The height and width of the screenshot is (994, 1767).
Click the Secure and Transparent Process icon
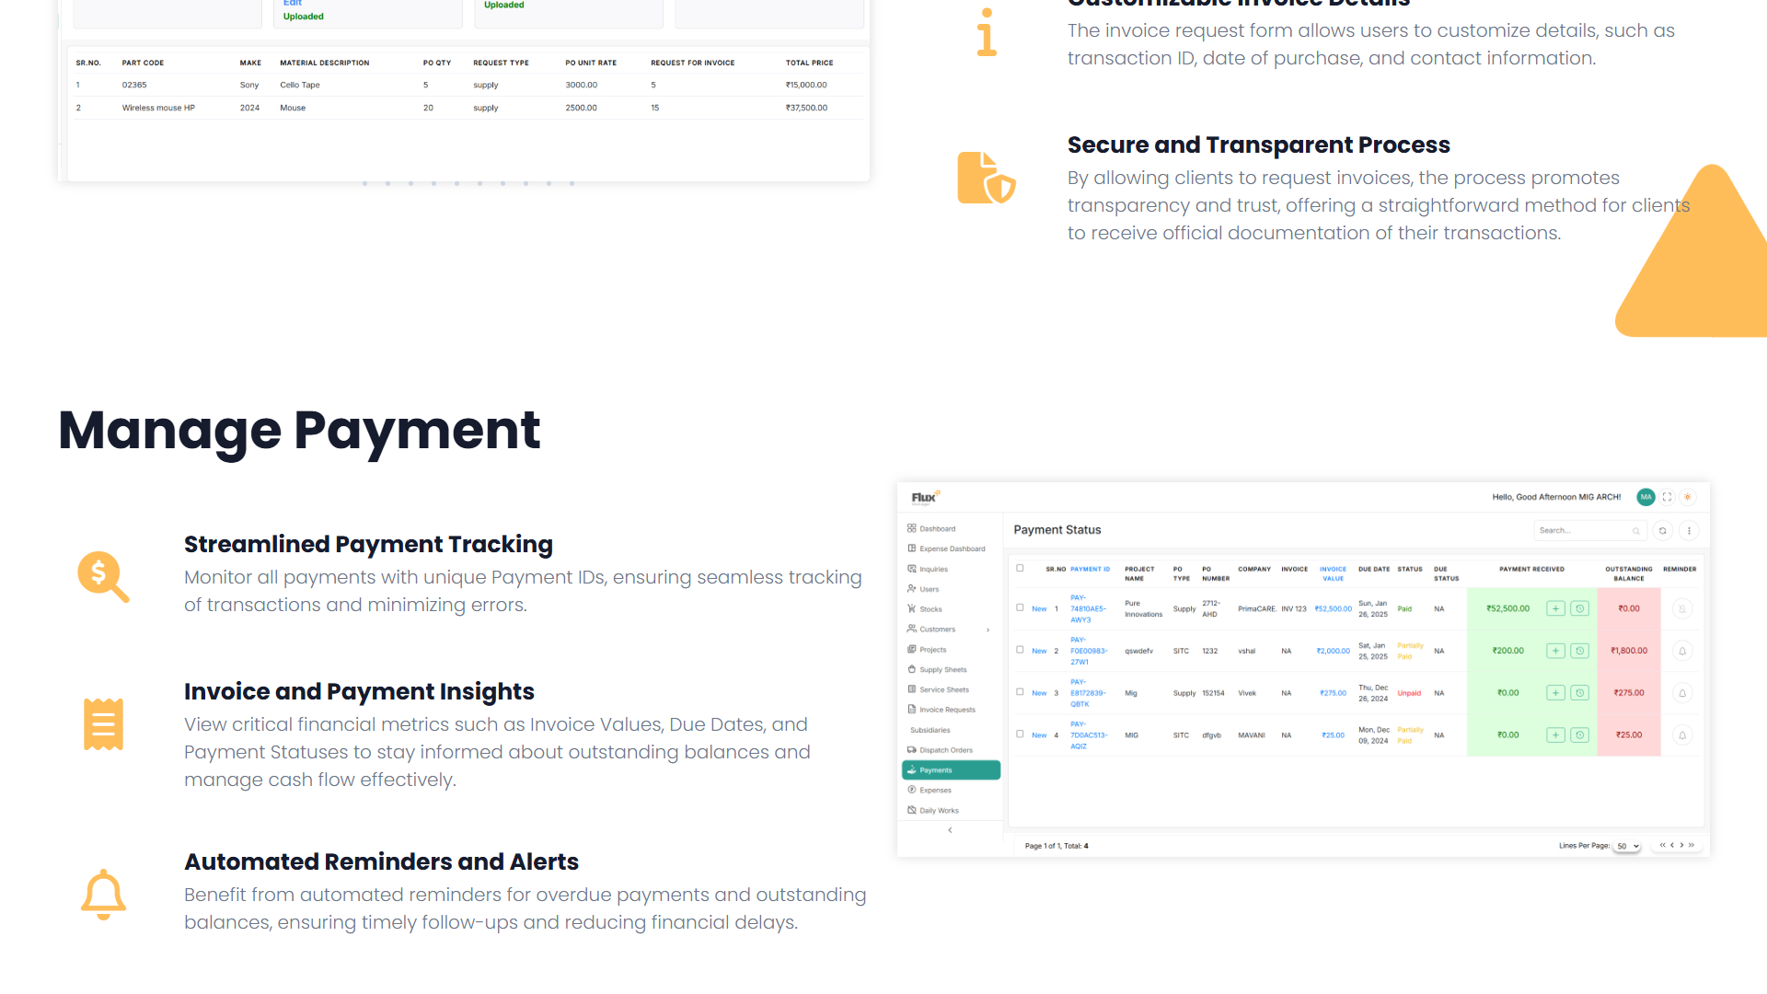pos(987,178)
